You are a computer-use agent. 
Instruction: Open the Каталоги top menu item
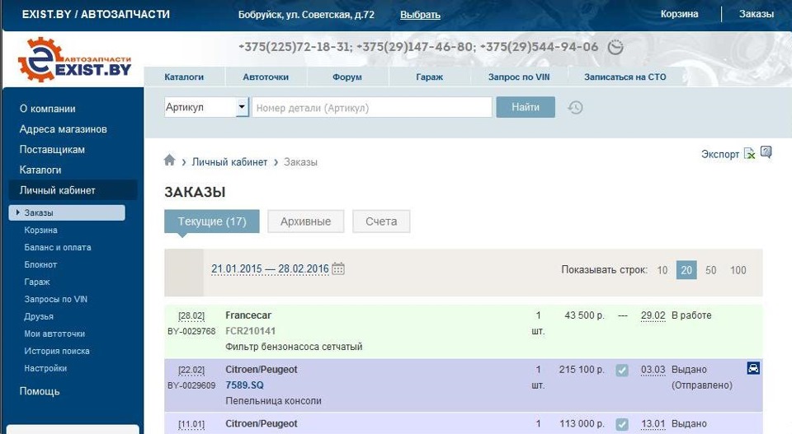184,77
